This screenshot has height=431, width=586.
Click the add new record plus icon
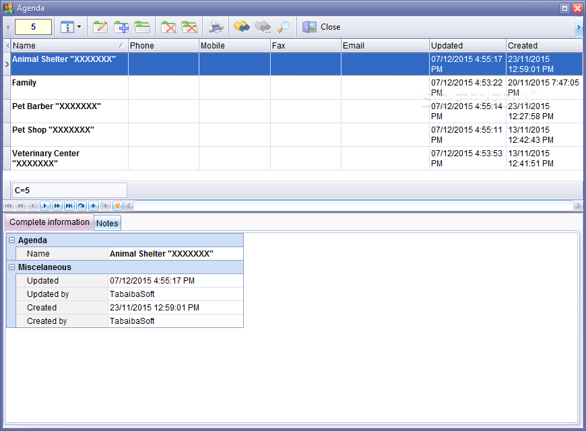(121, 27)
